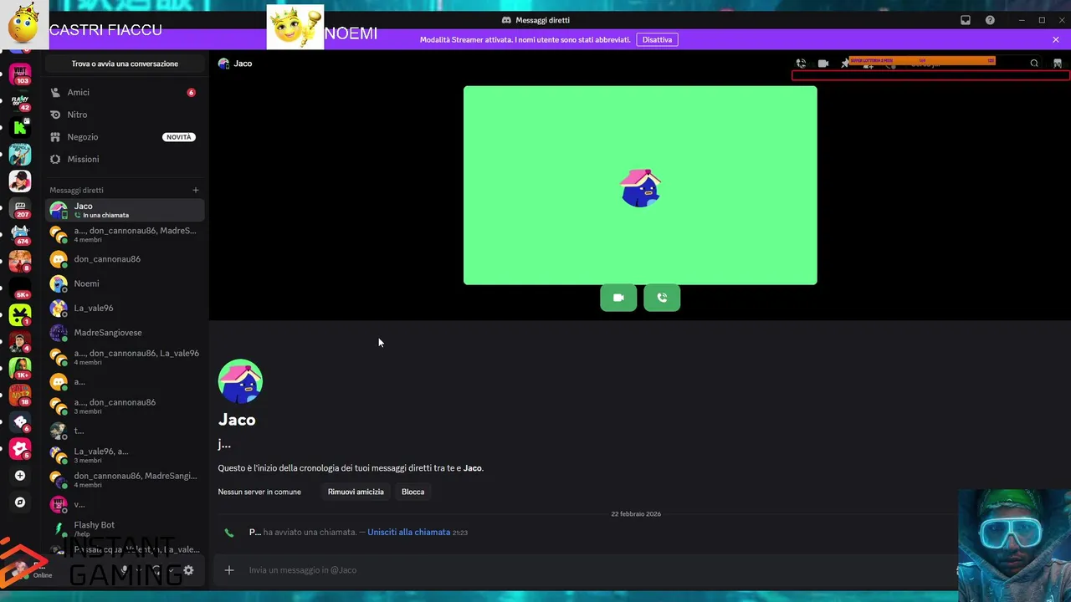Viewport: 1071px width, 602px height.
Task: Open group DM a..., don_cannonau86, MadreS...
Action: (x=124, y=234)
